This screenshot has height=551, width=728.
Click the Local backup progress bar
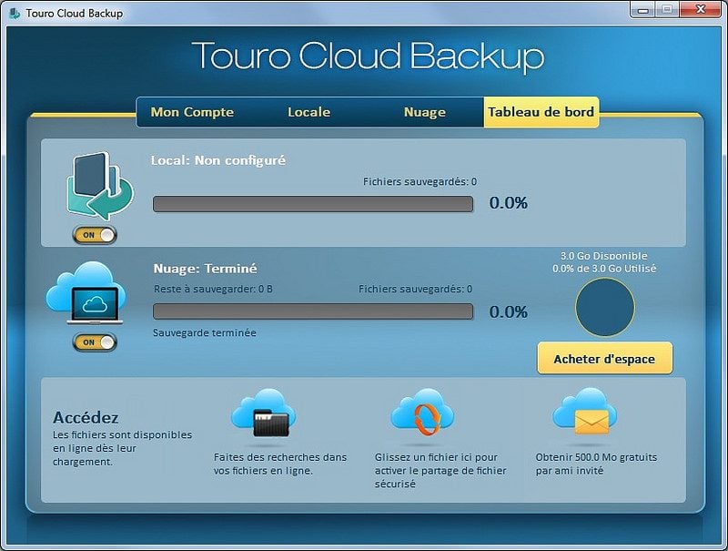tap(313, 204)
